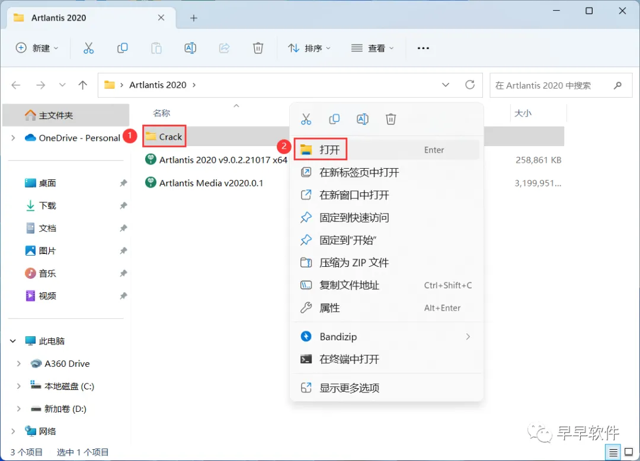The height and width of the screenshot is (461, 640).
Task: Choose Compress to ZIP file (压缩为 ZIP 文件)
Action: click(x=386, y=263)
